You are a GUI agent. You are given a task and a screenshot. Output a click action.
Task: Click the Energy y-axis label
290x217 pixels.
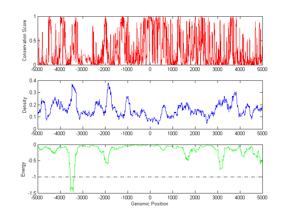(x=24, y=169)
